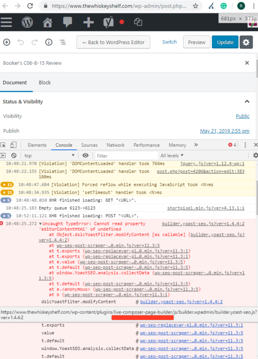258x359 pixels.
Task: Visit site via the home icon
Action: [48, 22]
